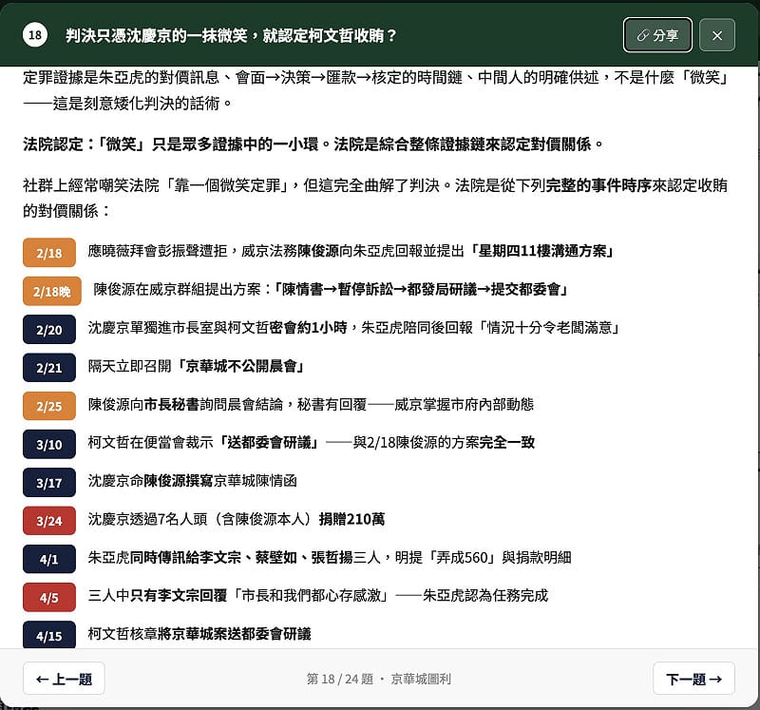Screen dimensions: 760x710
Task: Return to the previous question via 上一題
Action: pyautogui.click(x=63, y=679)
